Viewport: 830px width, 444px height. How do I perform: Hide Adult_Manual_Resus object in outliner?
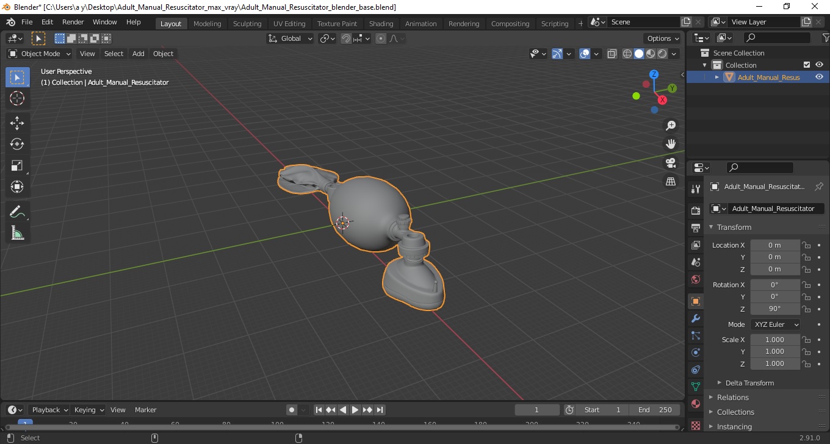click(819, 77)
